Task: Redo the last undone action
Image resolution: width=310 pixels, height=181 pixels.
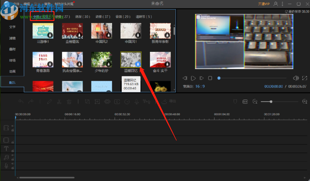Action: tap(31, 101)
